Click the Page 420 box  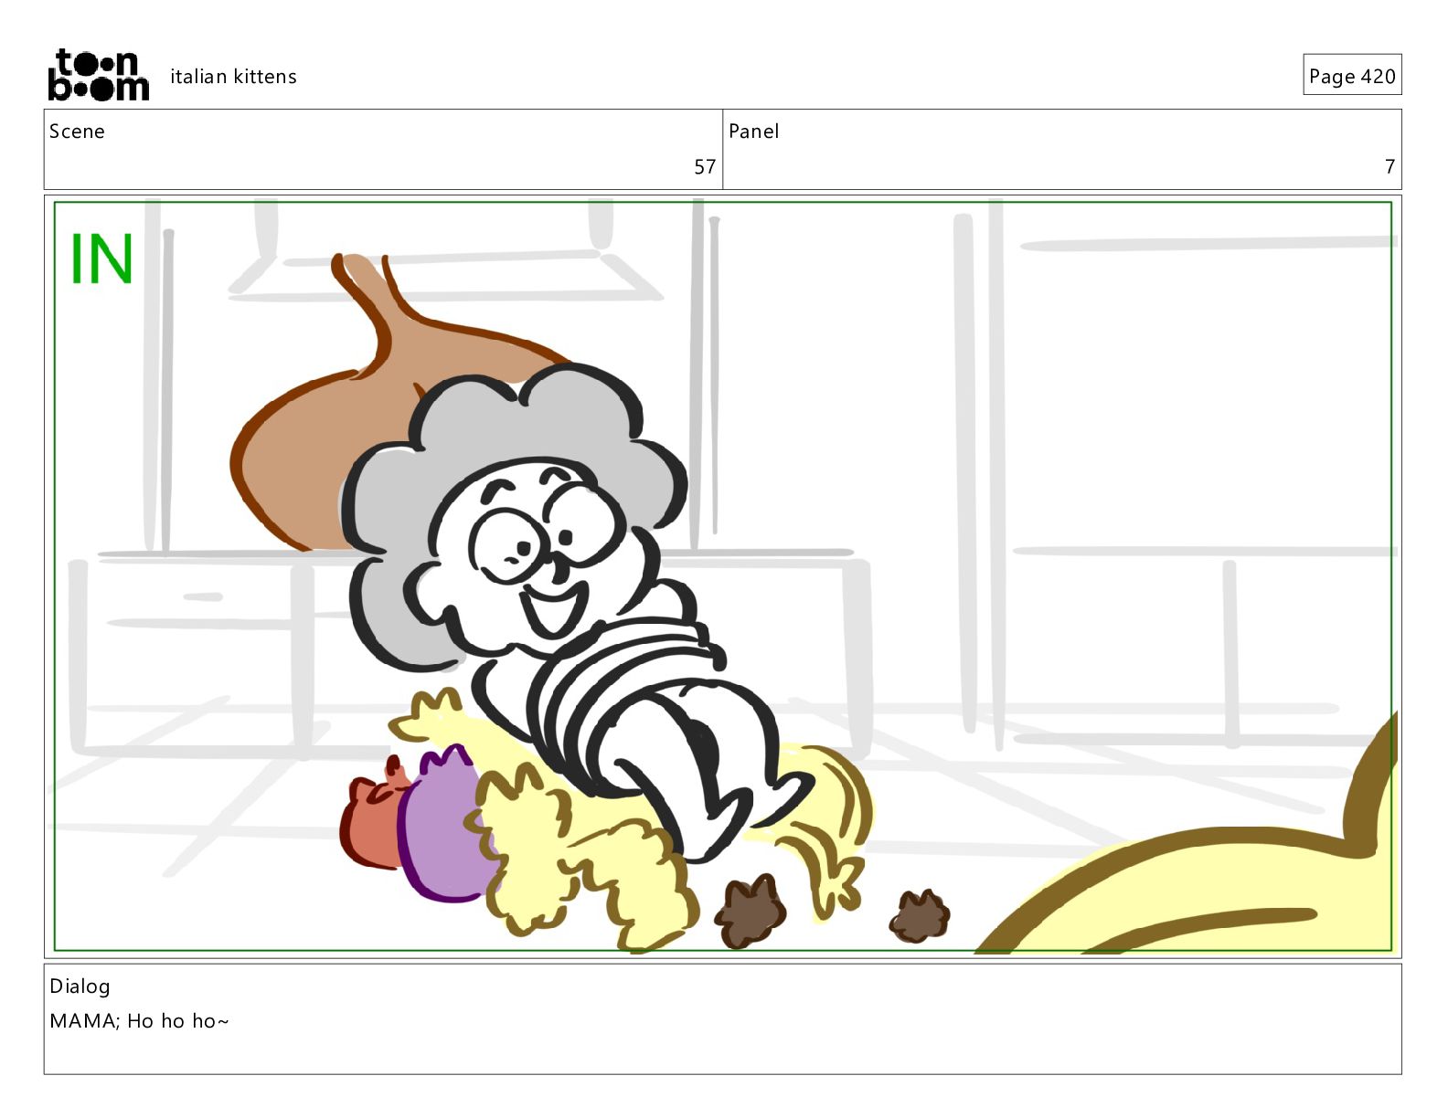coord(1352,75)
